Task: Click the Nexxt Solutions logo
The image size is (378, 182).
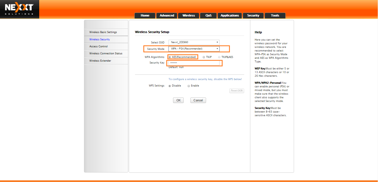Action: point(19,9)
